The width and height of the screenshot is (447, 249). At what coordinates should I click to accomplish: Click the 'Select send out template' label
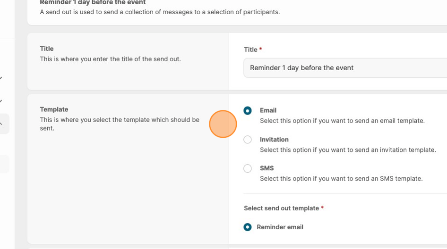[x=281, y=208]
